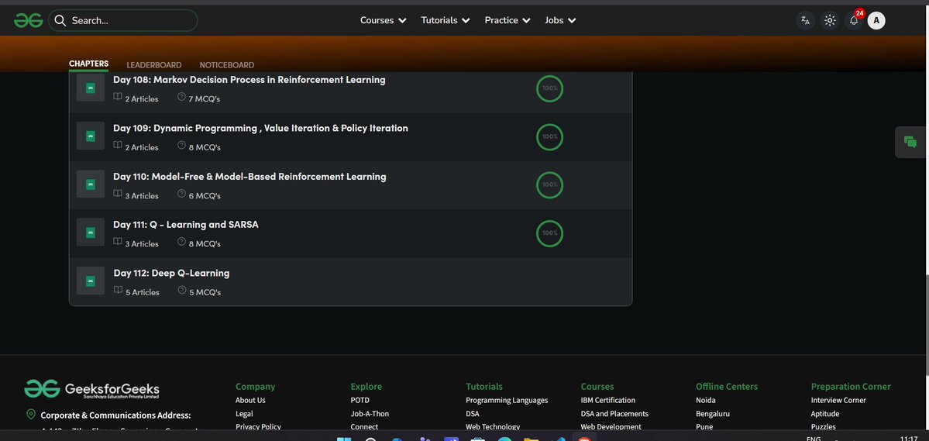This screenshot has width=929, height=441.
Task: Open the DSA and Placements footer link
Action: click(614, 414)
